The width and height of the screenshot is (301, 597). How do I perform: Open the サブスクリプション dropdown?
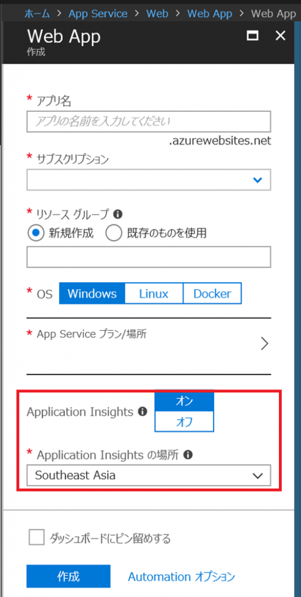(148, 180)
